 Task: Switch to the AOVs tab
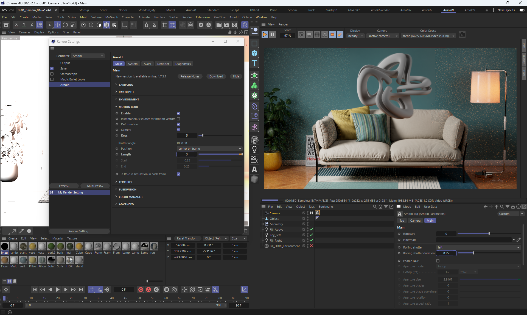pyautogui.click(x=147, y=64)
